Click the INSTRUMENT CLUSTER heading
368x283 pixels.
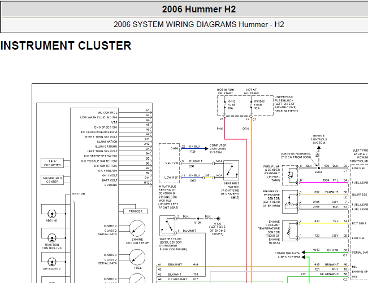(x=66, y=46)
